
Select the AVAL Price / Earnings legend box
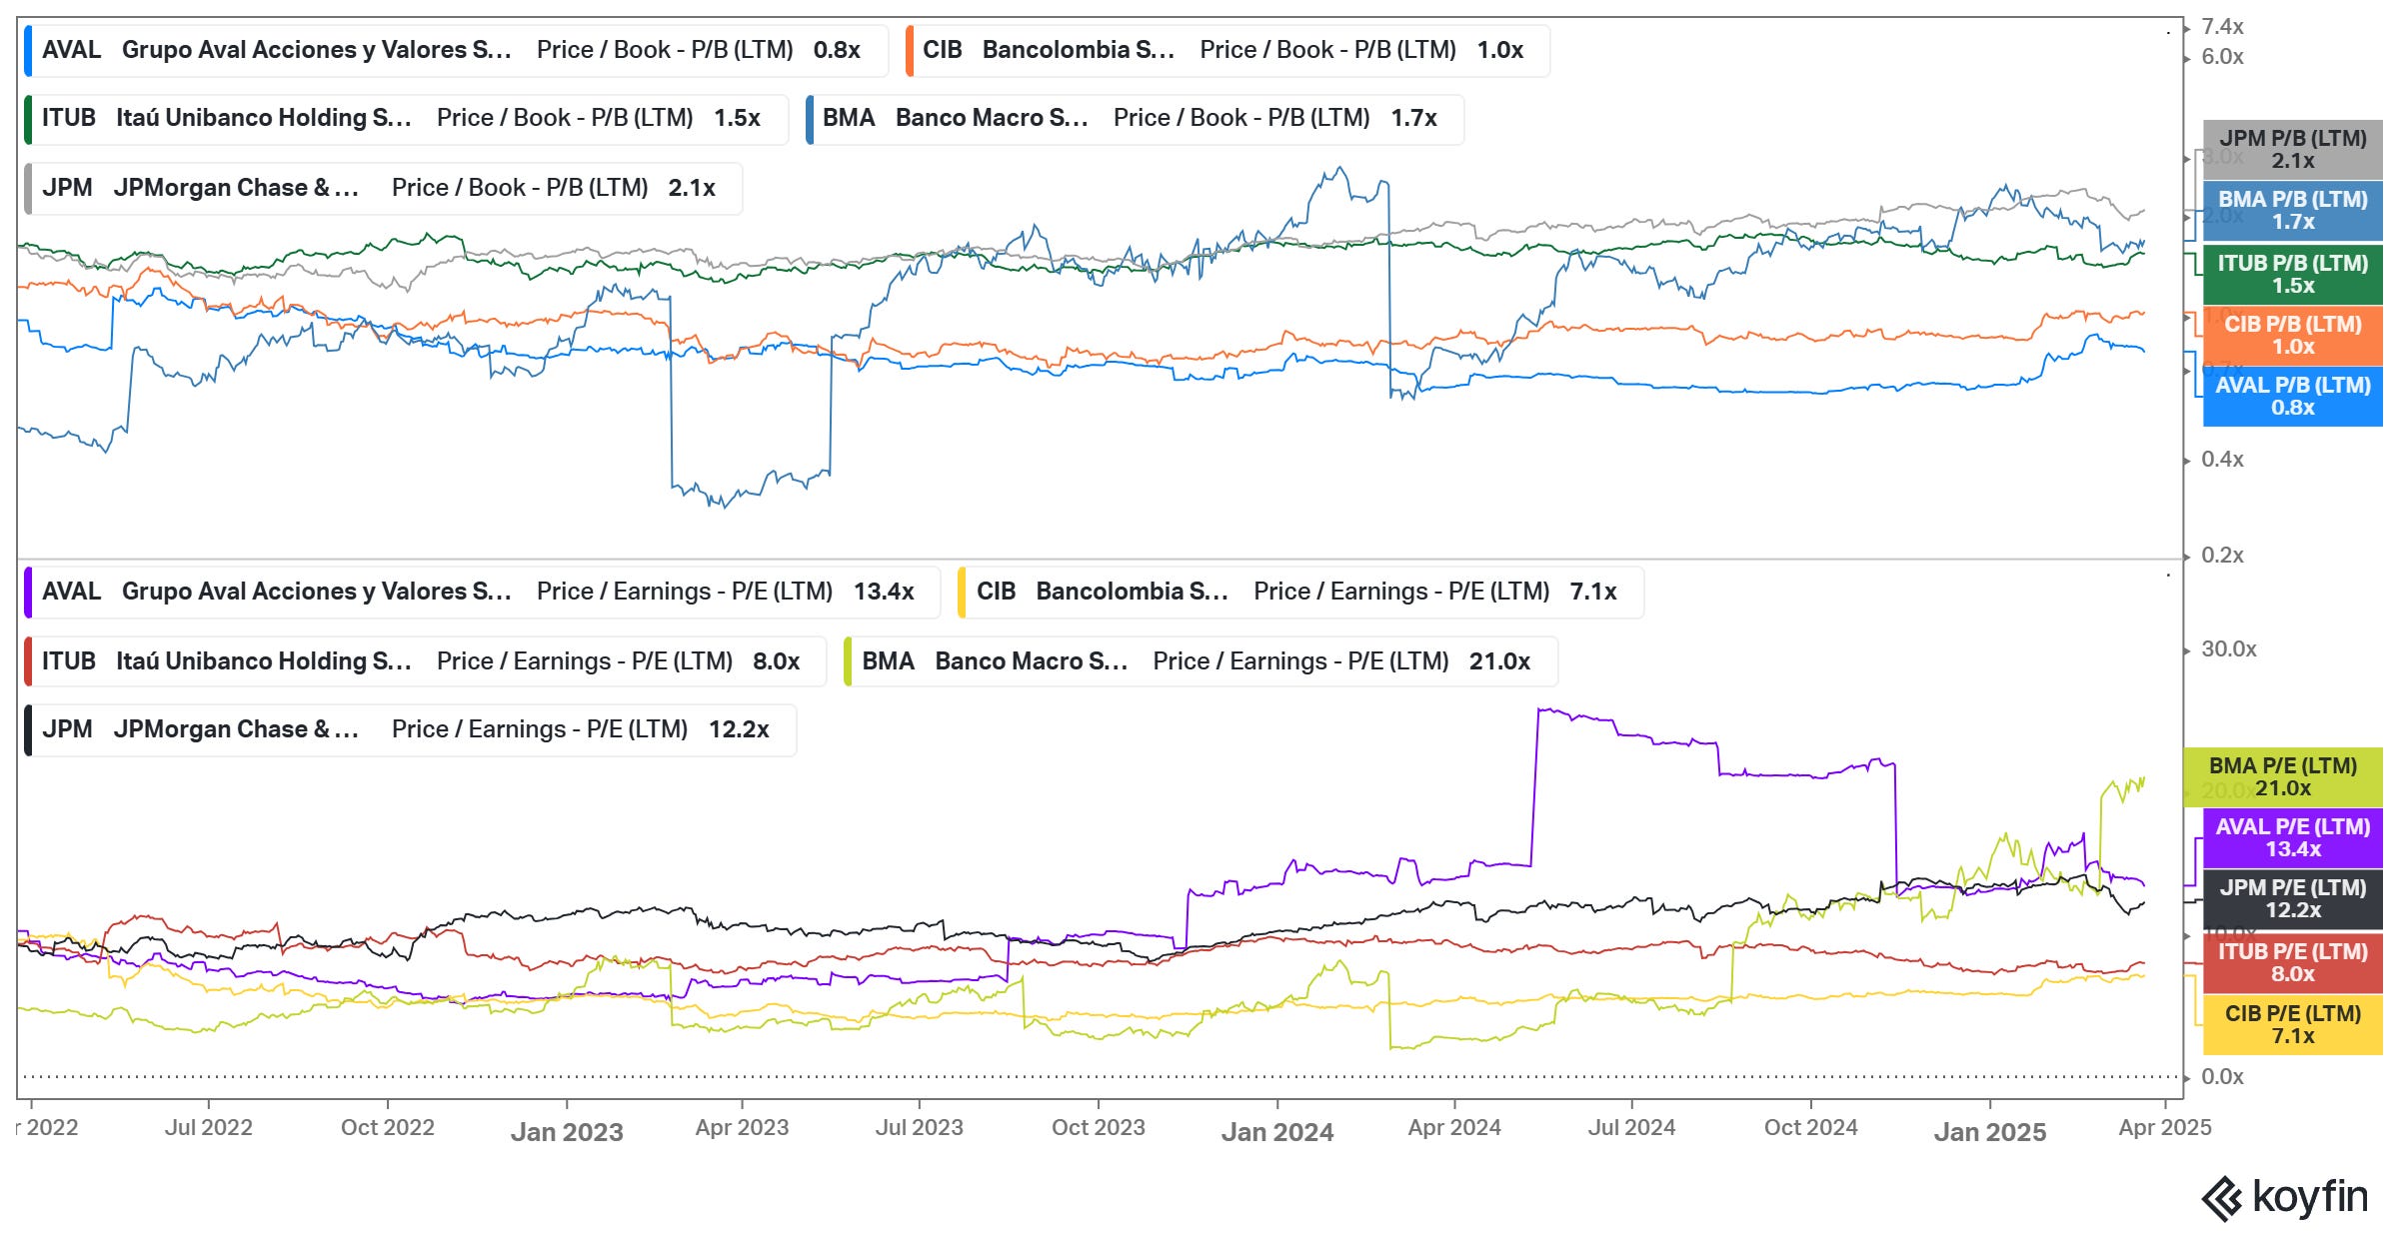[x=483, y=592]
